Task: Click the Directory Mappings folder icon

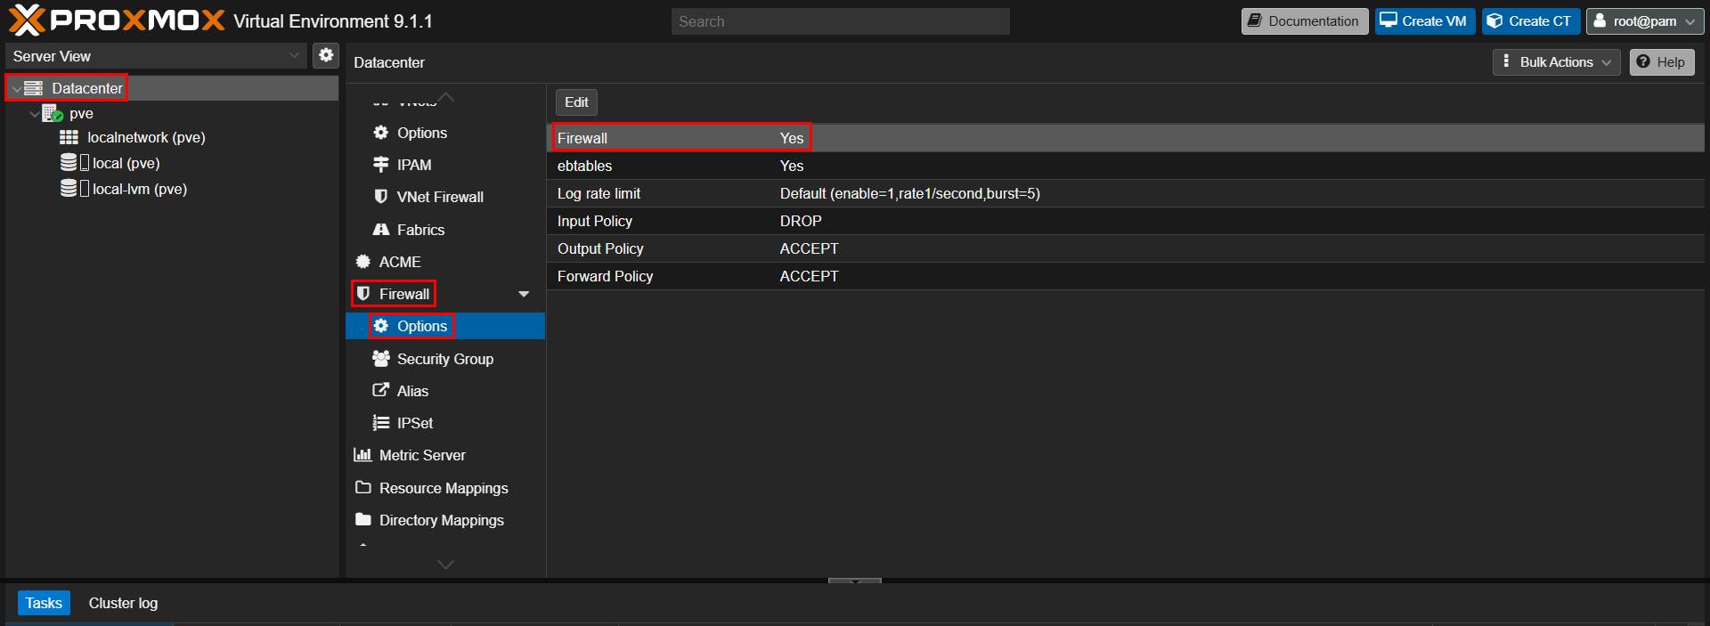Action: (363, 519)
